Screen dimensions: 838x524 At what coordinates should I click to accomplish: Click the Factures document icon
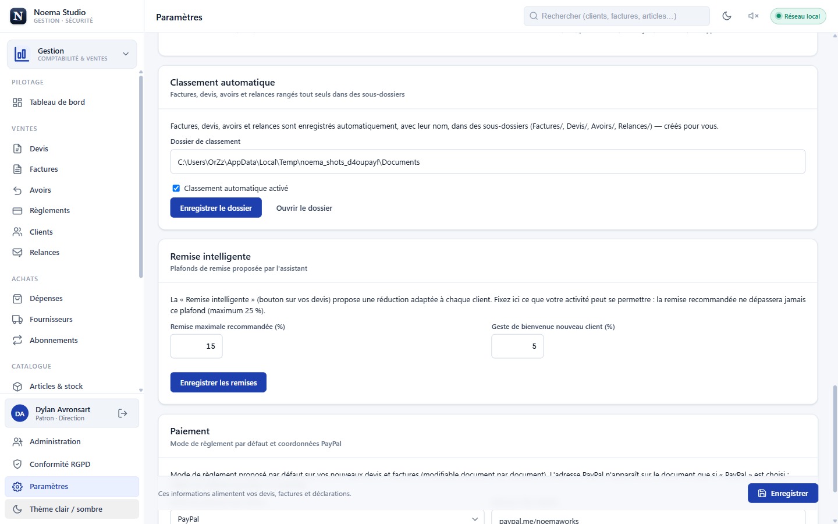click(x=17, y=169)
